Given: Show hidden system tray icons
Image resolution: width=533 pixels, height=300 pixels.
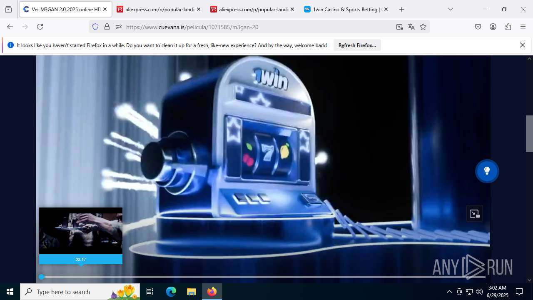Looking at the screenshot, I should (x=449, y=292).
